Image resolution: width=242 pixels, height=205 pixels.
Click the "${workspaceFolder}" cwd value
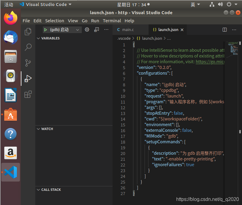tap(180, 119)
